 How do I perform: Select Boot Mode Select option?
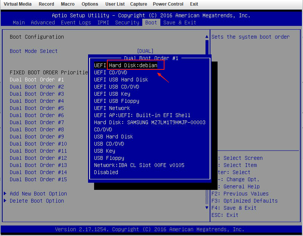pyautogui.click(x=33, y=51)
